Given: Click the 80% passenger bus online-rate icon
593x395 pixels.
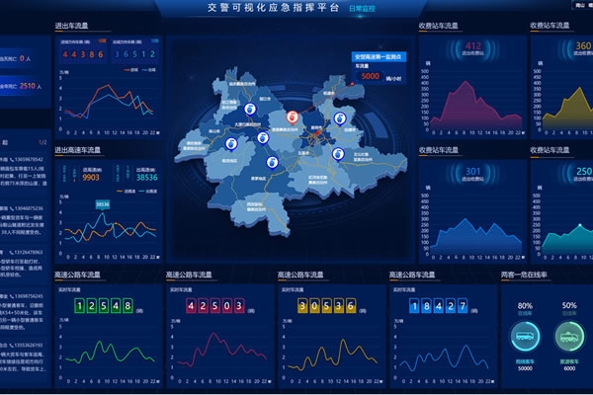Looking at the screenshot, I should (525, 338).
